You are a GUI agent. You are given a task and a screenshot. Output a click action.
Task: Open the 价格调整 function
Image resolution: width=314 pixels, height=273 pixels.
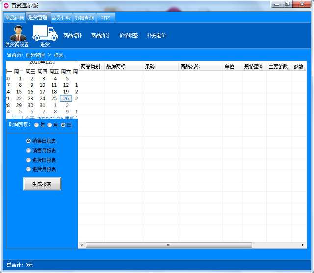[x=129, y=36]
